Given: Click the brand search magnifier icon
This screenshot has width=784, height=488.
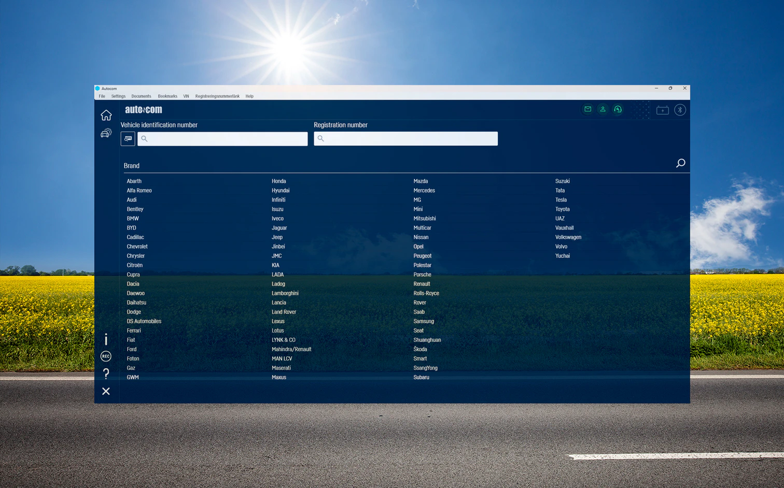Looking at the screenshot, I should [680, 164].
